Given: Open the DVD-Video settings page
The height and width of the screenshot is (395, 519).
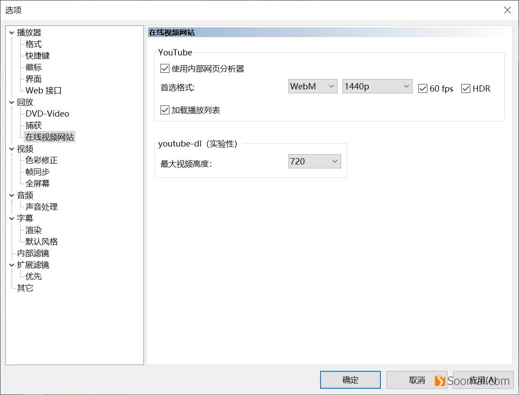Looking at the screenshot, I should [47, 114].
